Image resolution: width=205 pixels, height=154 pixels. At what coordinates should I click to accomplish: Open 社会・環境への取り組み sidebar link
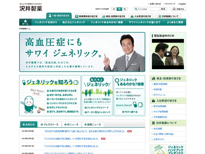click(164, 134)
